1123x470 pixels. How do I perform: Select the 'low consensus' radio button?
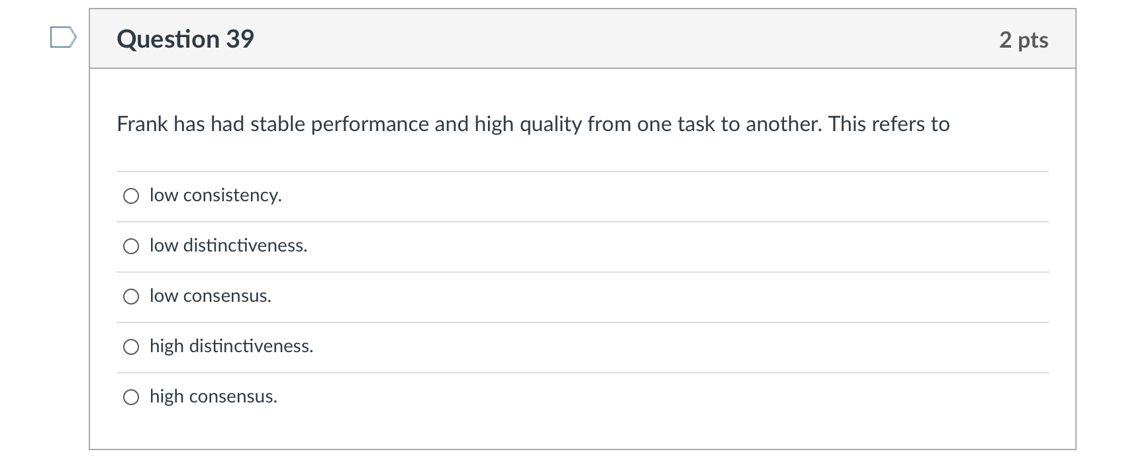[x=132, y=296]
